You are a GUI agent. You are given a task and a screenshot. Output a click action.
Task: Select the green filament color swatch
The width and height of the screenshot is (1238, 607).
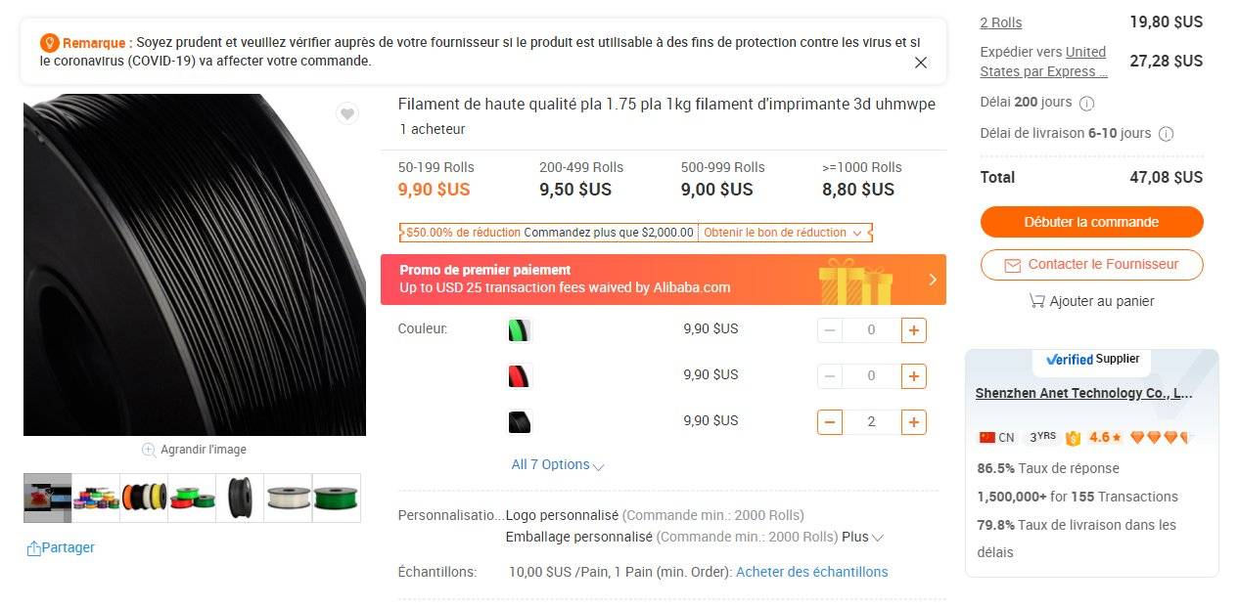coord(519,330)
